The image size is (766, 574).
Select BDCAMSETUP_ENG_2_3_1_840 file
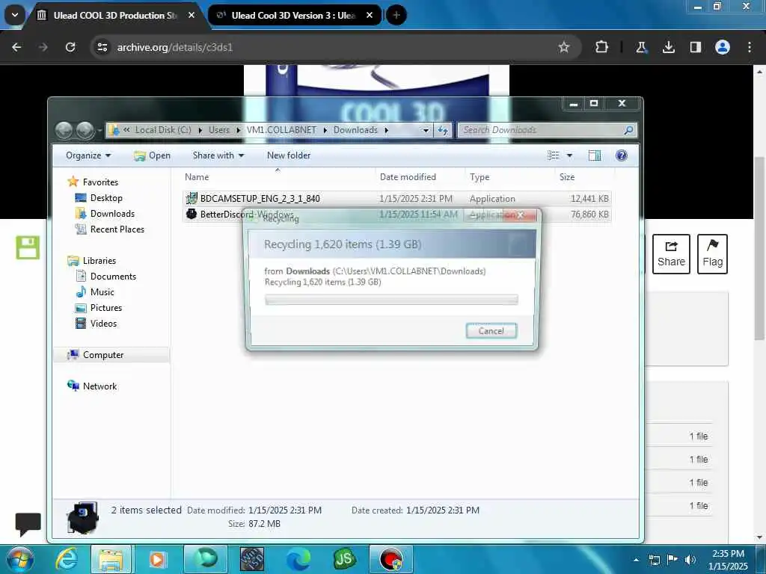pyautogui.click(x=260, y=199)
